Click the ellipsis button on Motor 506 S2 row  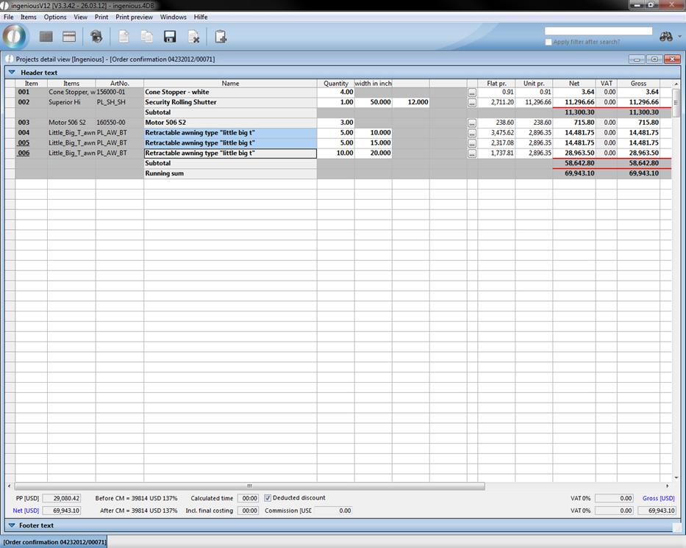point(472,123)
